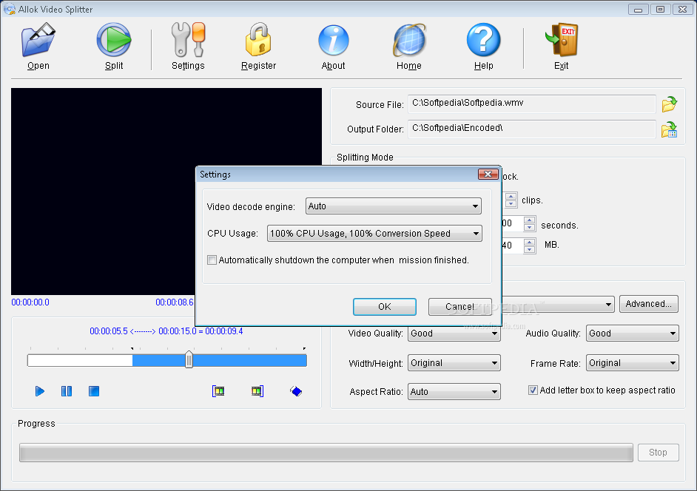Enable automatic shutdown when mission finished
Image resolution: width=697 pixels, height=491 pixels.
(212, 260)
